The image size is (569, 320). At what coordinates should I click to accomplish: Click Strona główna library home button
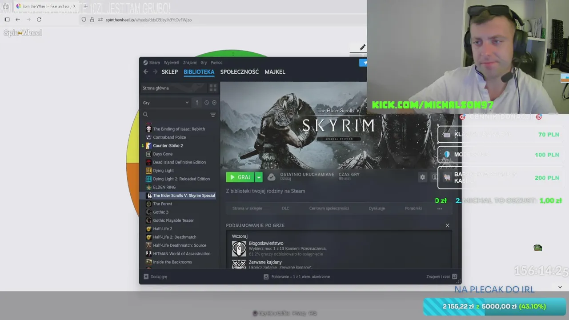tap(173, 88)
